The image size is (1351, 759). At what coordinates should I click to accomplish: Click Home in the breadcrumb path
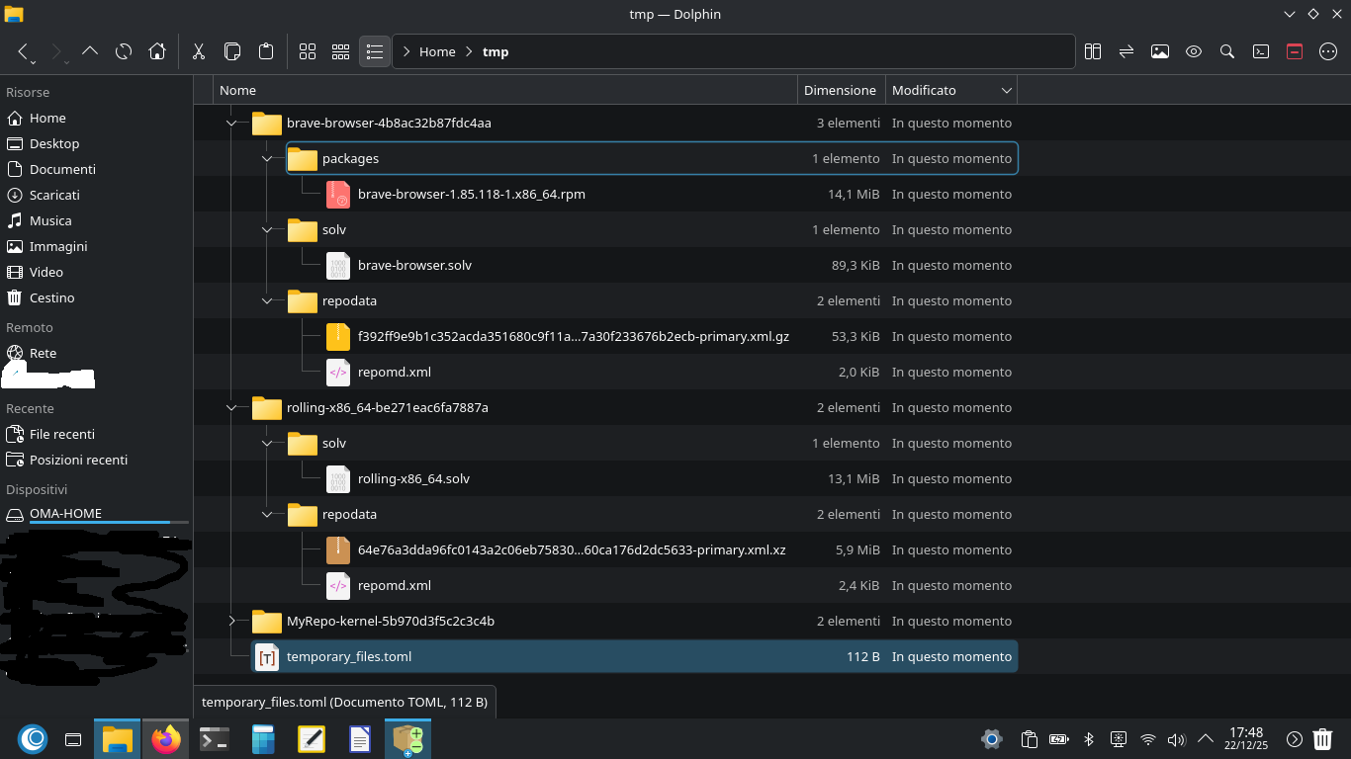pyautogui.click(x=437, y=51)
